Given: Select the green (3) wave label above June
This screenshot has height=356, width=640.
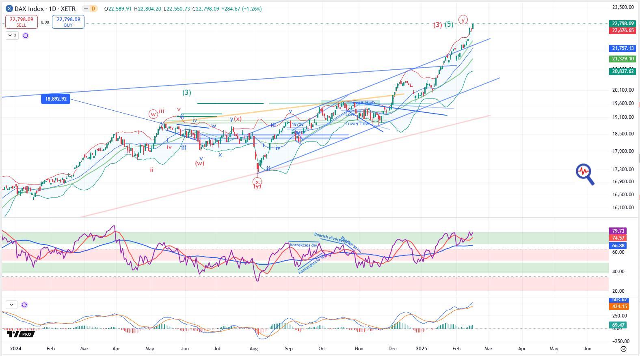Looking at the screenshot, I should coord(186,92).
